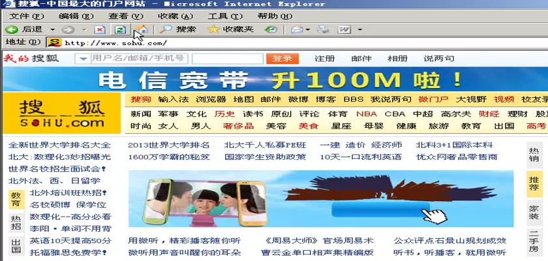Open 全新世界大学排名大全 link
The image size is (548, 261).
pyautogui.click(x=59, y=145)
